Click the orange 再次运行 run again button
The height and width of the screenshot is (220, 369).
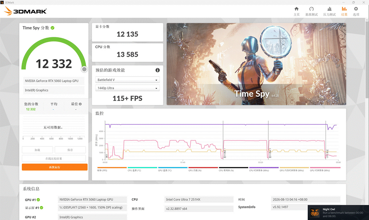tap(55, 167)
